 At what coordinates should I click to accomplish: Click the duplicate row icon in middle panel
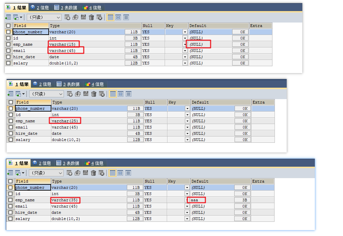78,94
